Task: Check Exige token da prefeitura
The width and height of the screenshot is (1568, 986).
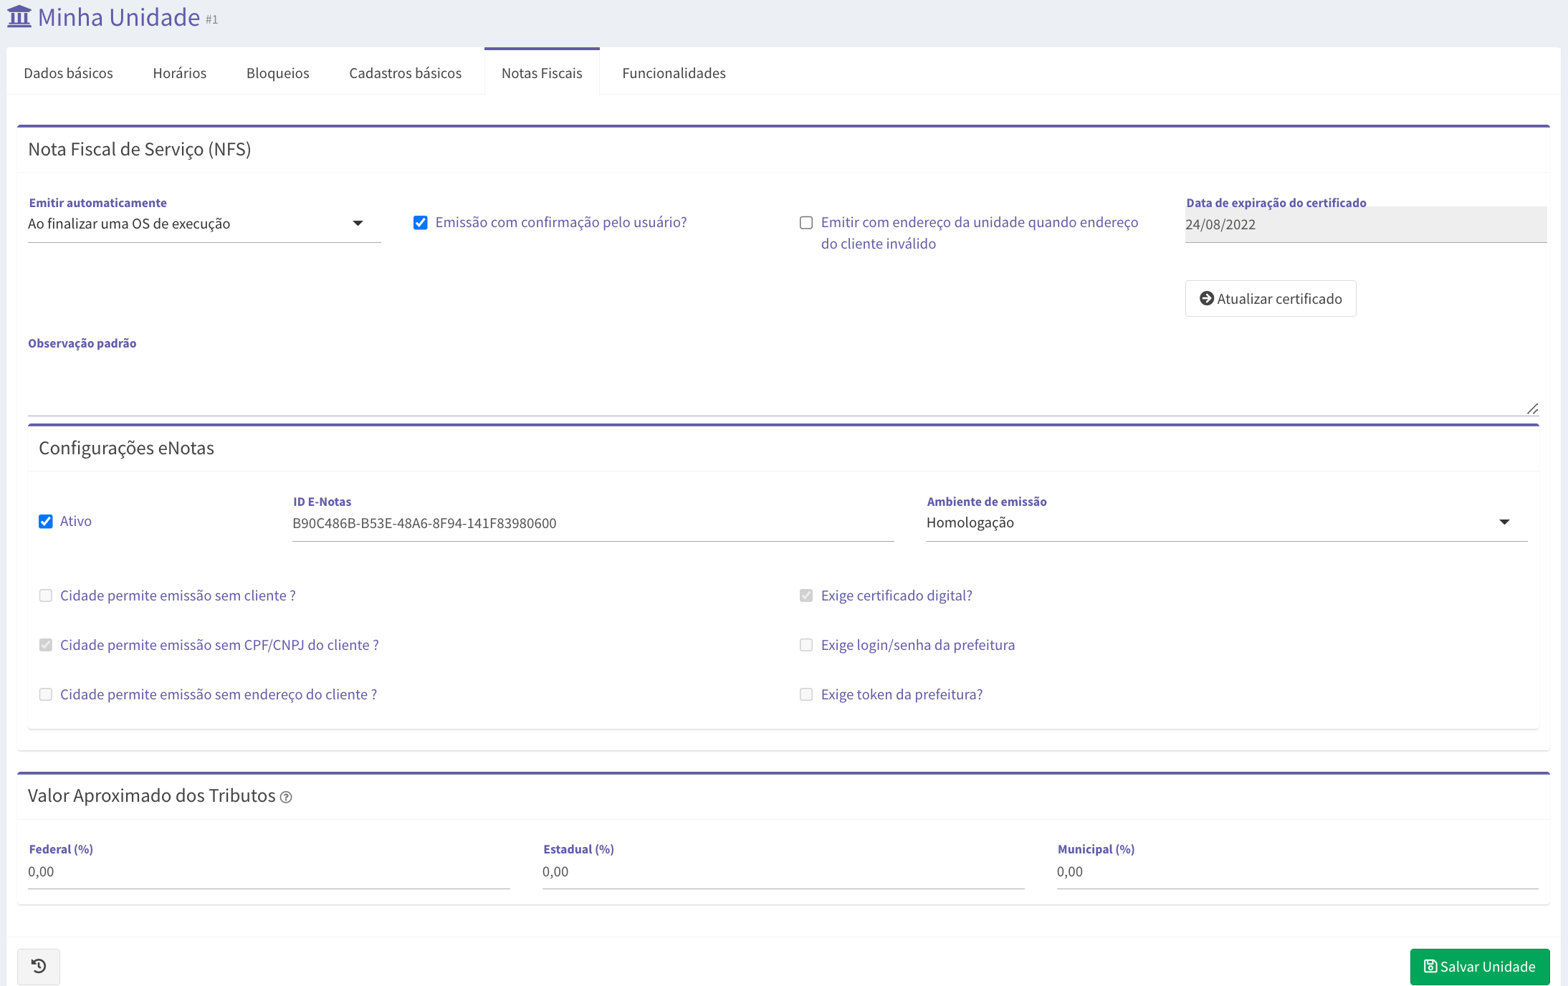Action: click(806, 694)
